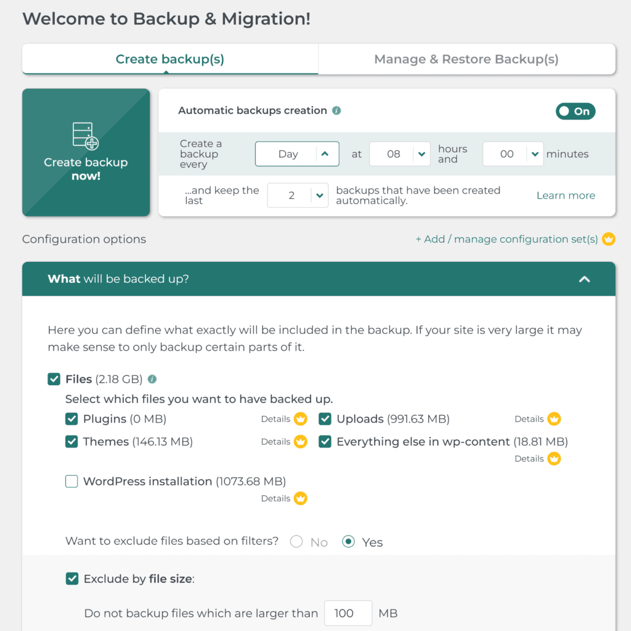This screenshot has width=631, height=631.
Task: Open Details for Themes
Action: pos(275,442)
